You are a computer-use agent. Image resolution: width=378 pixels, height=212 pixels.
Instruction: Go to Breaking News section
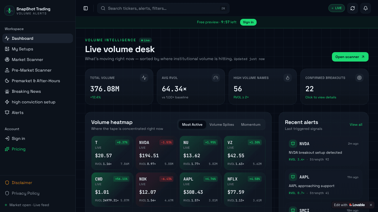38,91
